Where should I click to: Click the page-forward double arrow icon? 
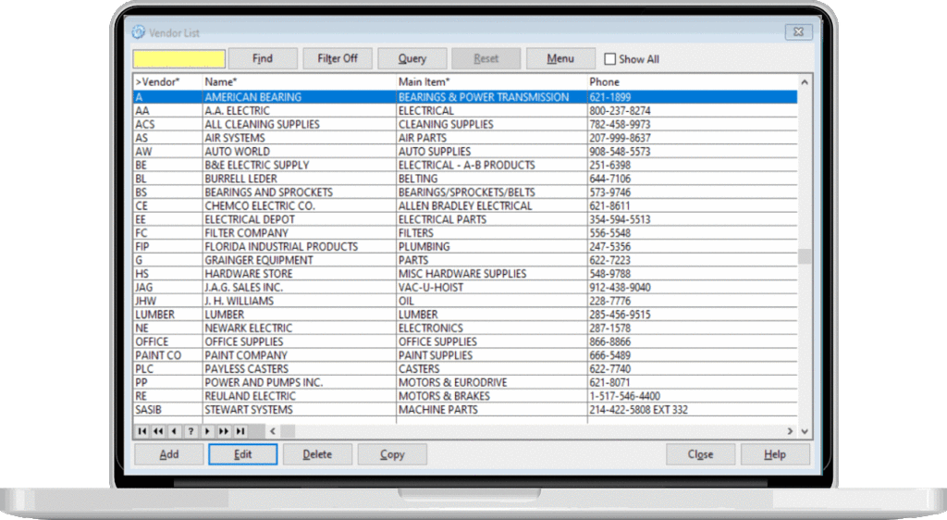pos(224,431)
